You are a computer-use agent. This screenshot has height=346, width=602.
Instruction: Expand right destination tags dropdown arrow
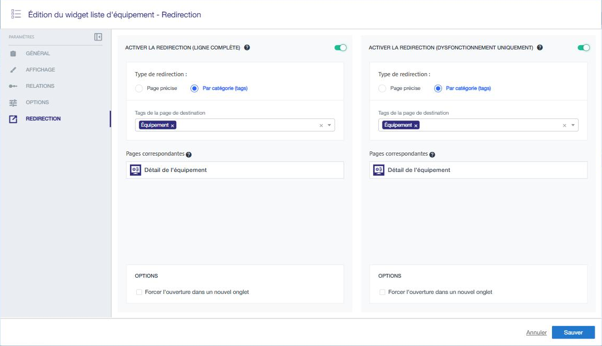pos(573,125)
